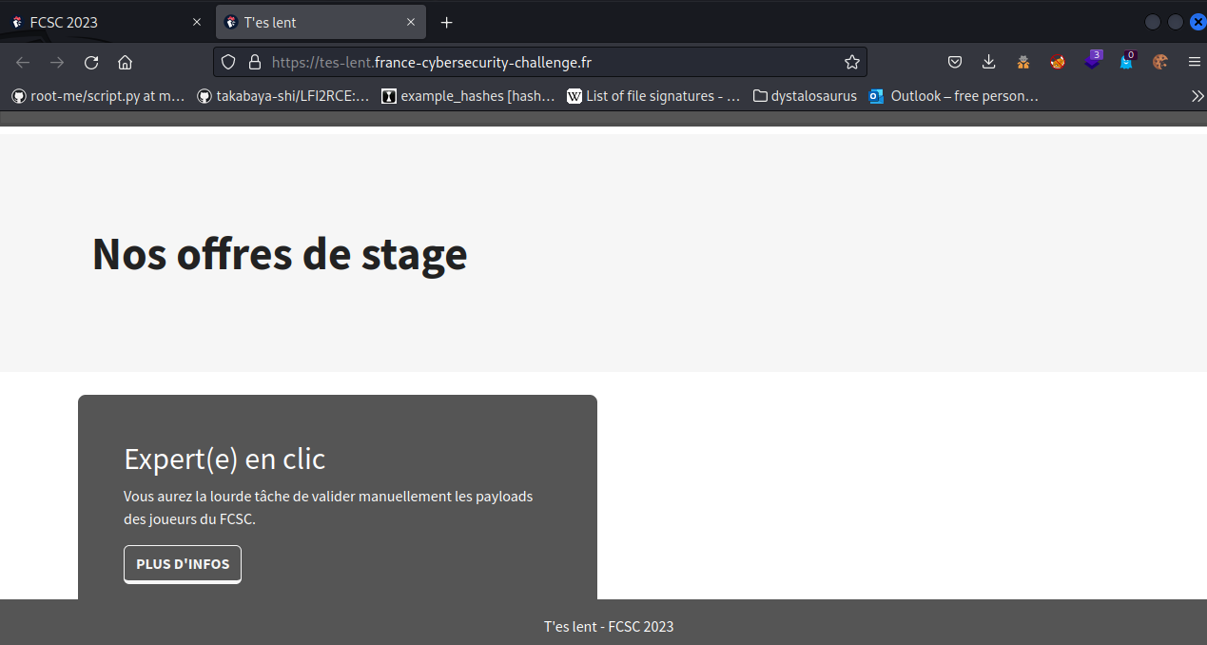The width and height of the screenshot is (1207, 645).
Task: Open the cookie editor extension
Action: click(x=1159, y=63)
